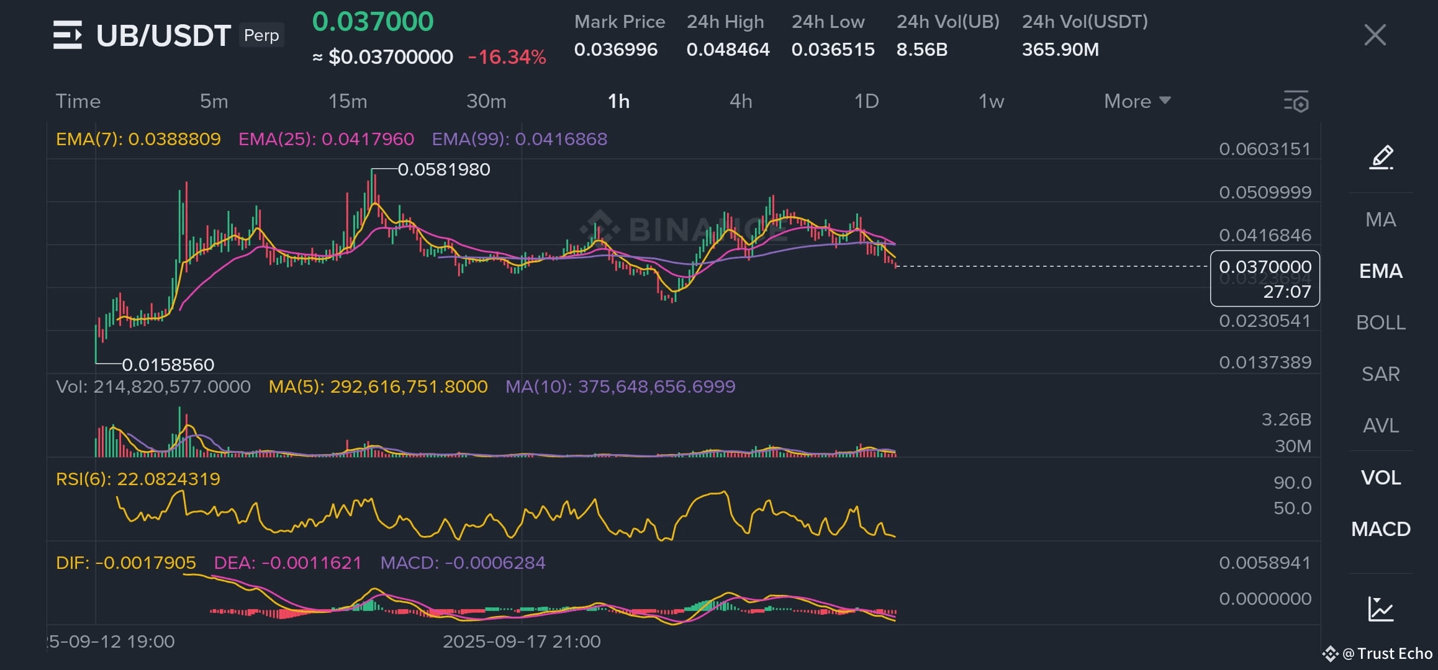Open the chart trend icon below MACD
The width and height of the screenshot is (1438, 670).
(x=1381, y=609)
